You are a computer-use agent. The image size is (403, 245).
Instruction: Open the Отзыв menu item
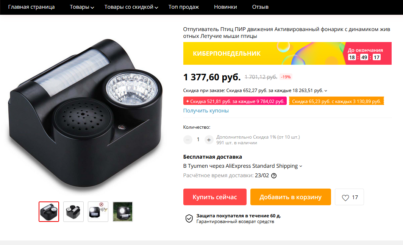[x=260, y=7]
